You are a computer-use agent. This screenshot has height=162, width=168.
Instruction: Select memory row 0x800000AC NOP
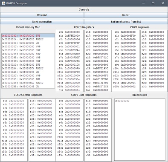[28, 75]
